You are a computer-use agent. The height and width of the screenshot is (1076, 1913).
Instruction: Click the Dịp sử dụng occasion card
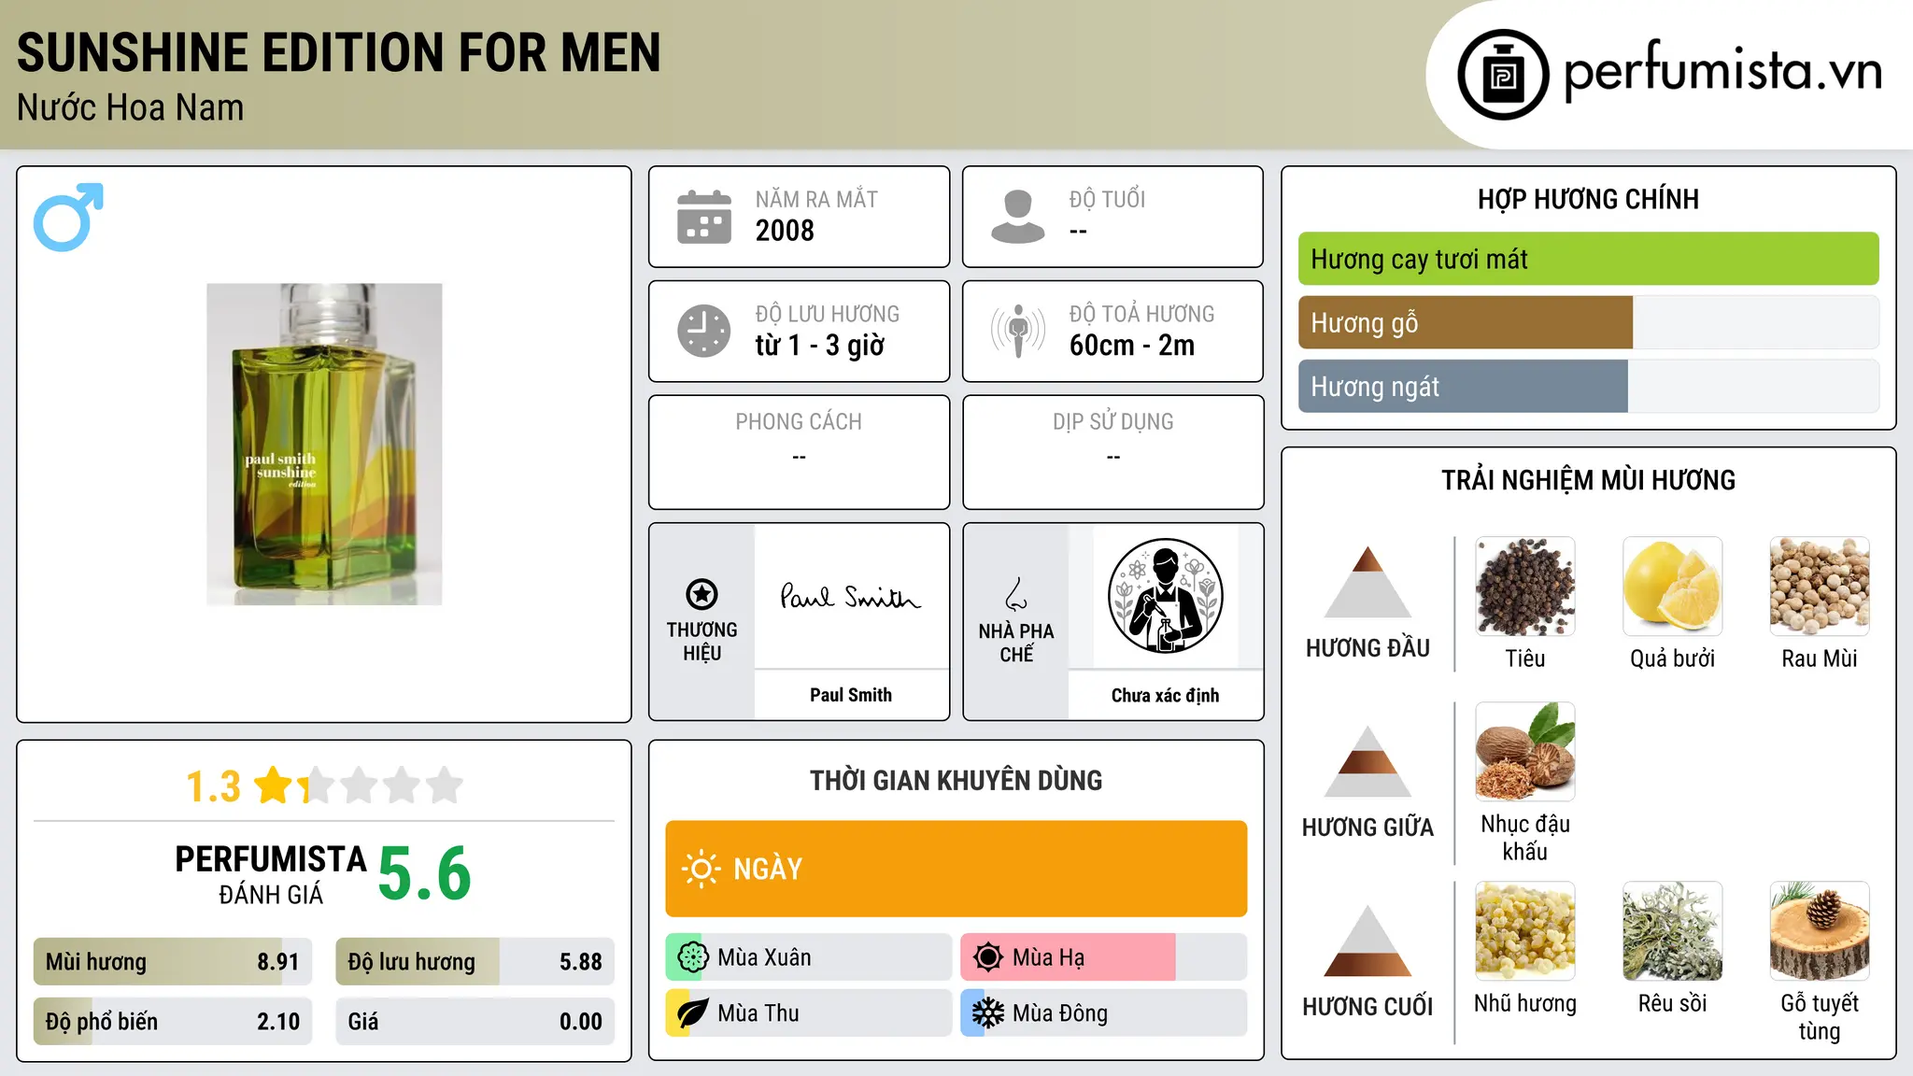1112,452
